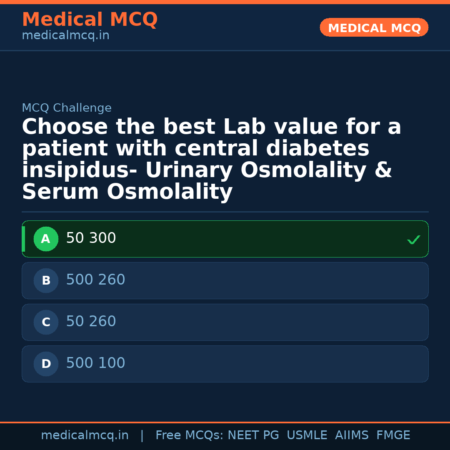Click the "Free MCQs:" footer text
The height and width of the screenshot is (450, 450).
click(x=190, y=435)
